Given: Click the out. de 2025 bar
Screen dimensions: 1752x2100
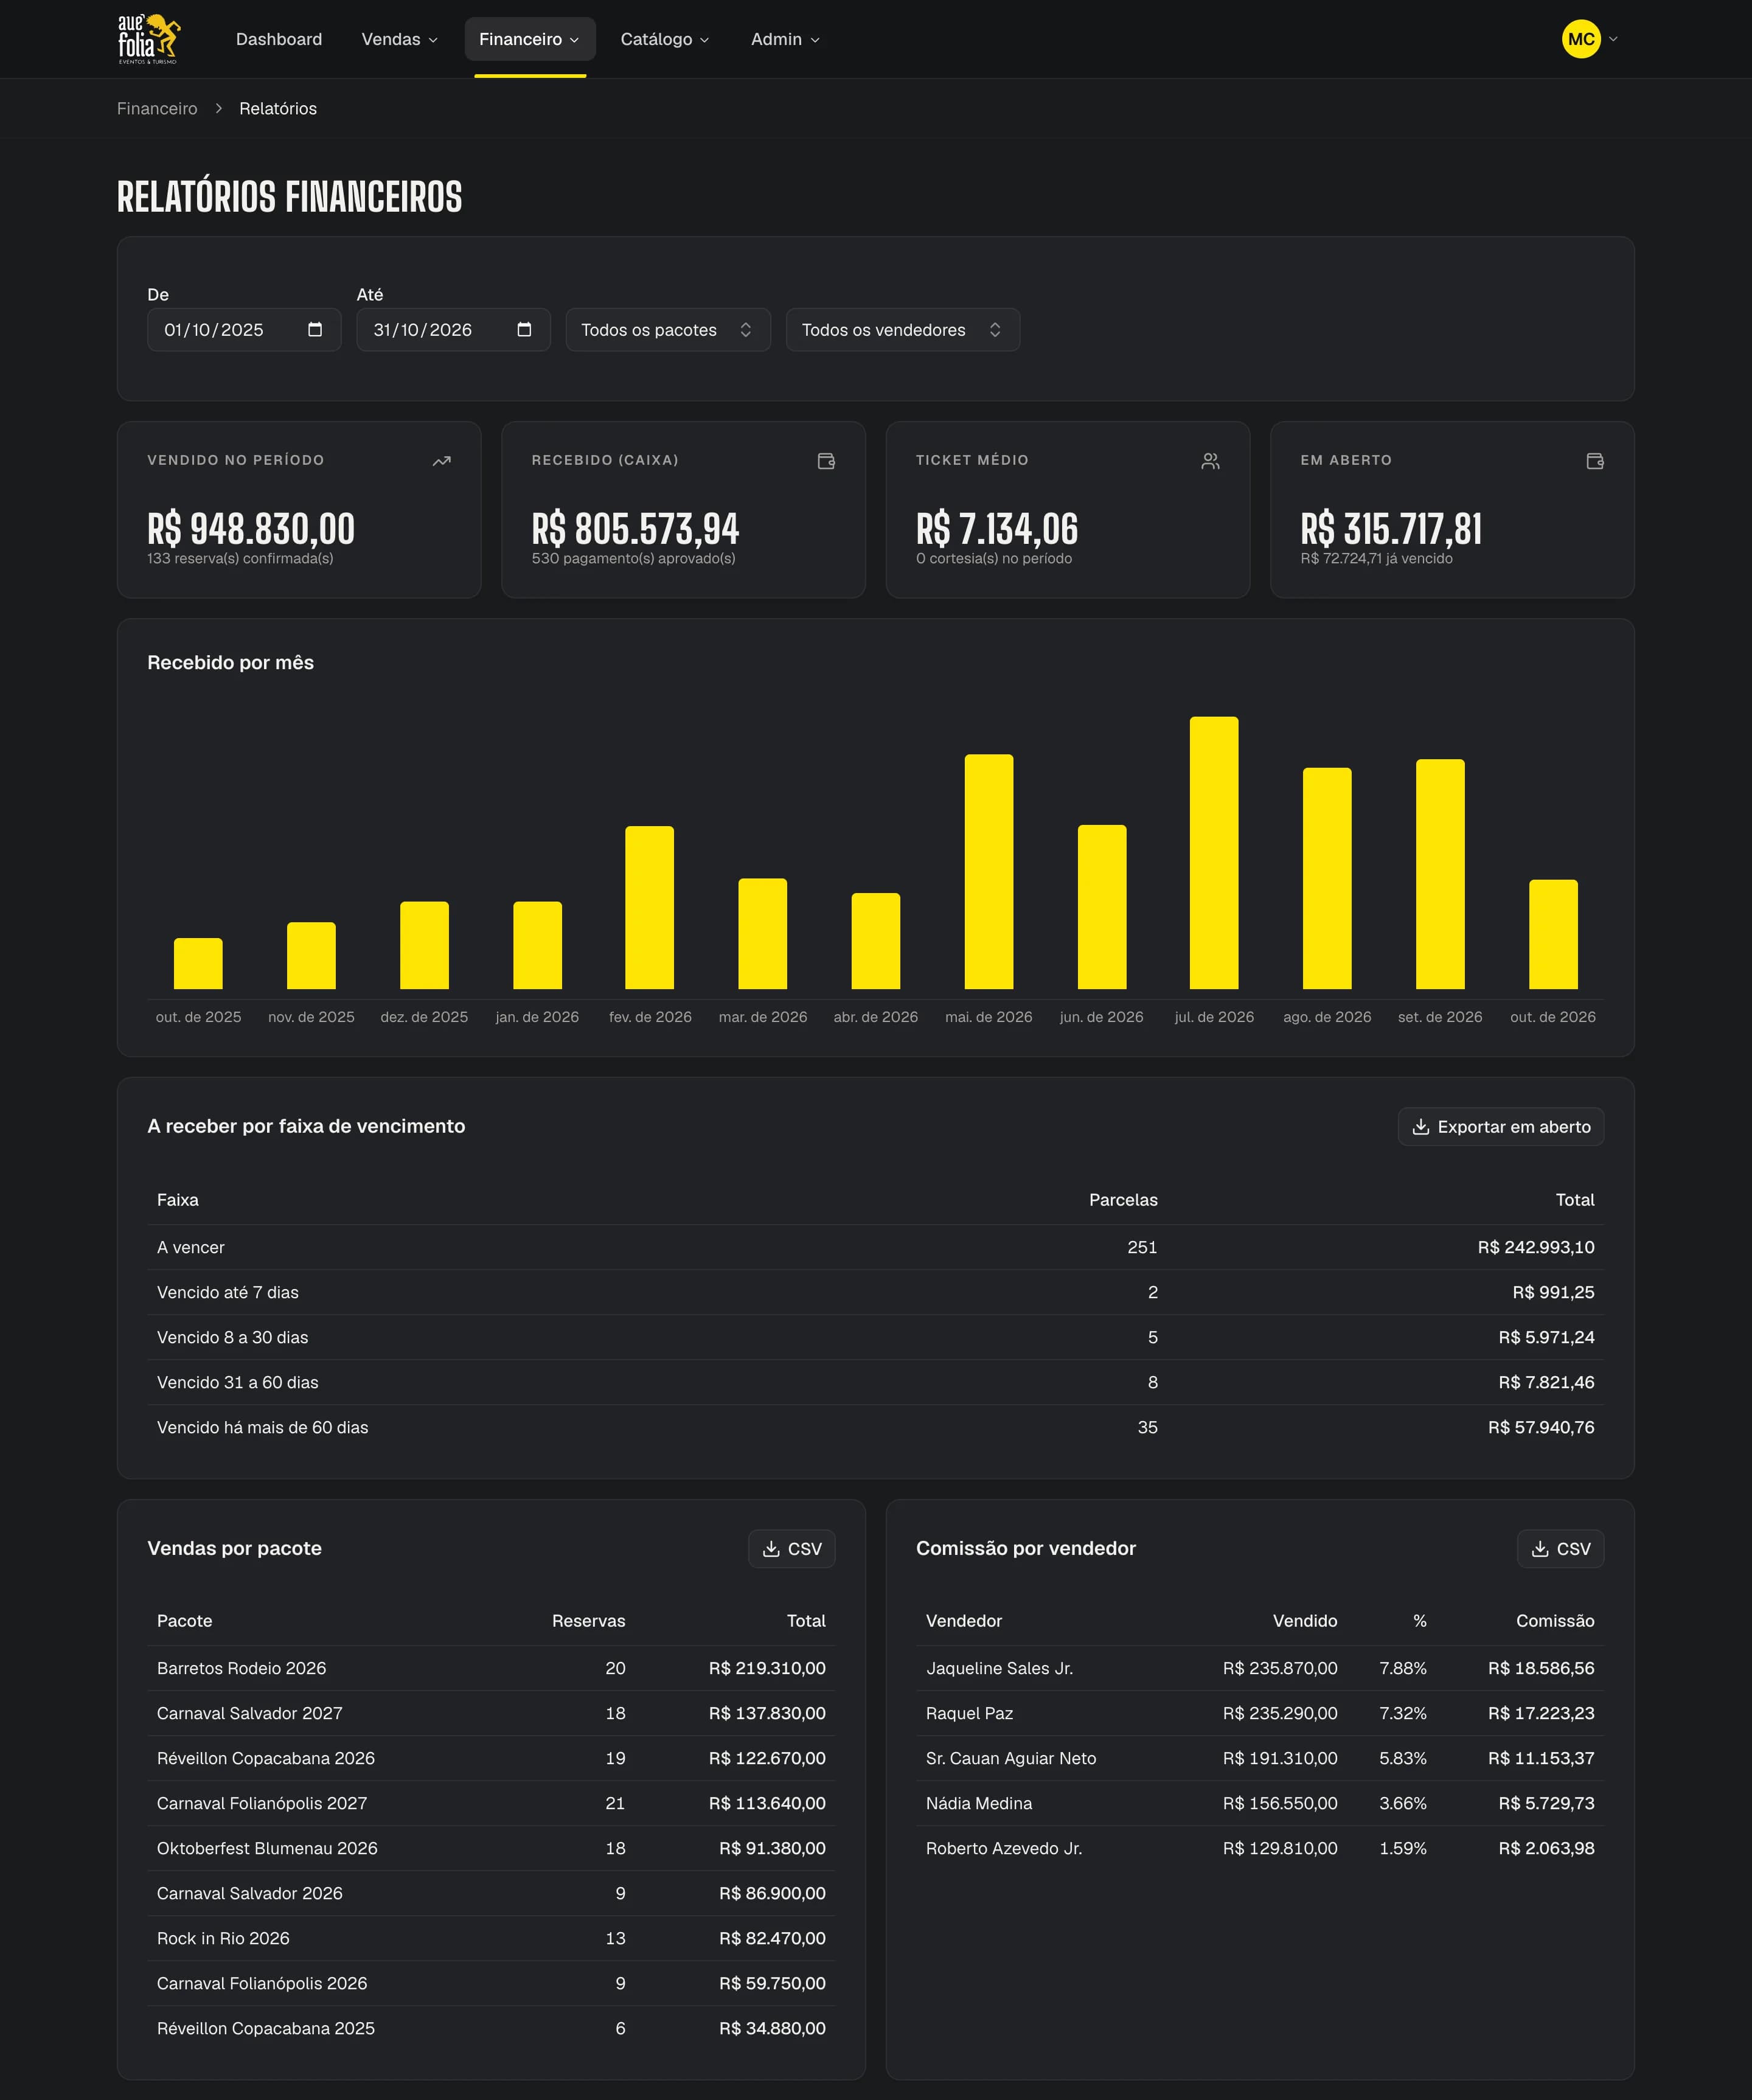Looking at the screenshot, I should pyautogui.click(x=198, y=964).
